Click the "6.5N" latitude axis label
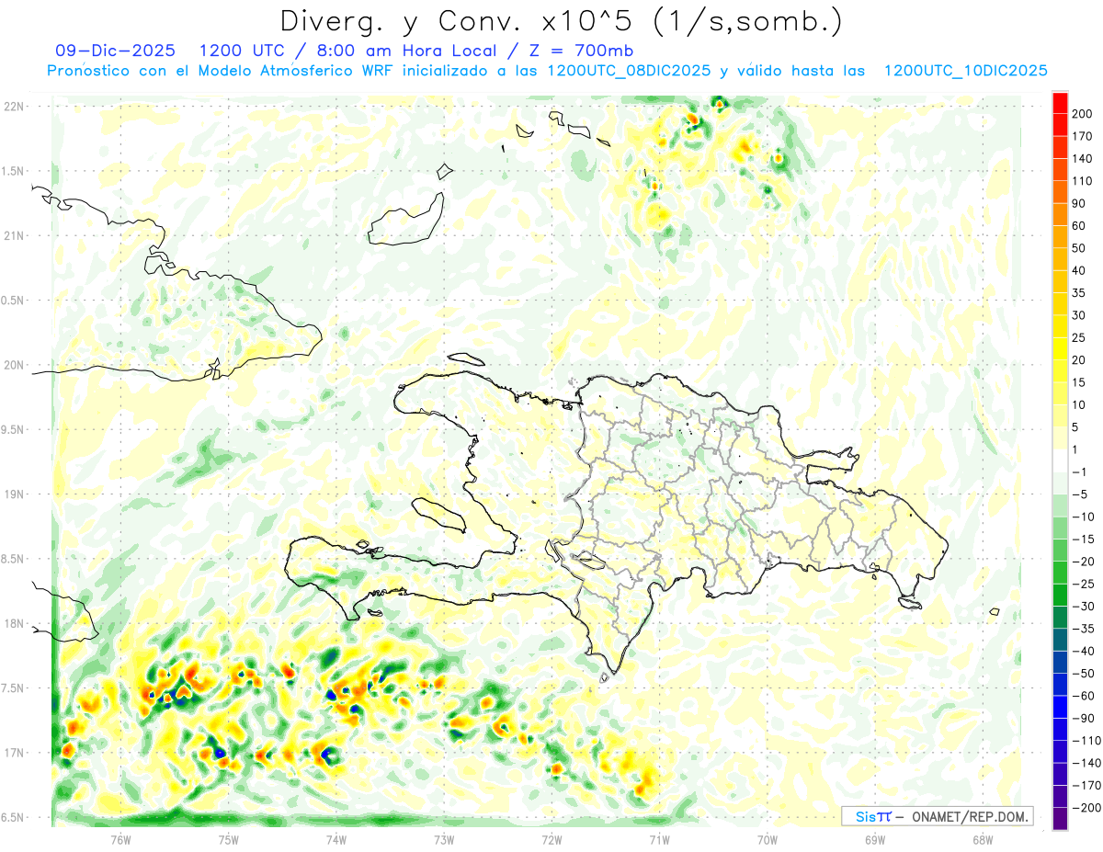The width and height of the screenshot is (1103, 852). point(14,818)
